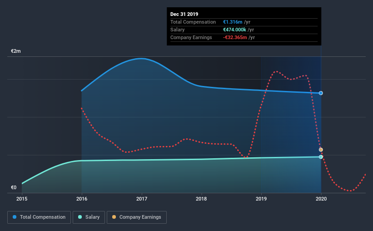Click the orange Company Earnings data point at 2020
Viewport: 373px width, 231px height.
(321, 150)
